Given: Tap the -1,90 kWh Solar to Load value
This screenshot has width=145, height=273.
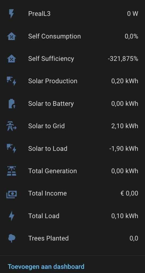Looking at the screenshot, I should (124, 148).
